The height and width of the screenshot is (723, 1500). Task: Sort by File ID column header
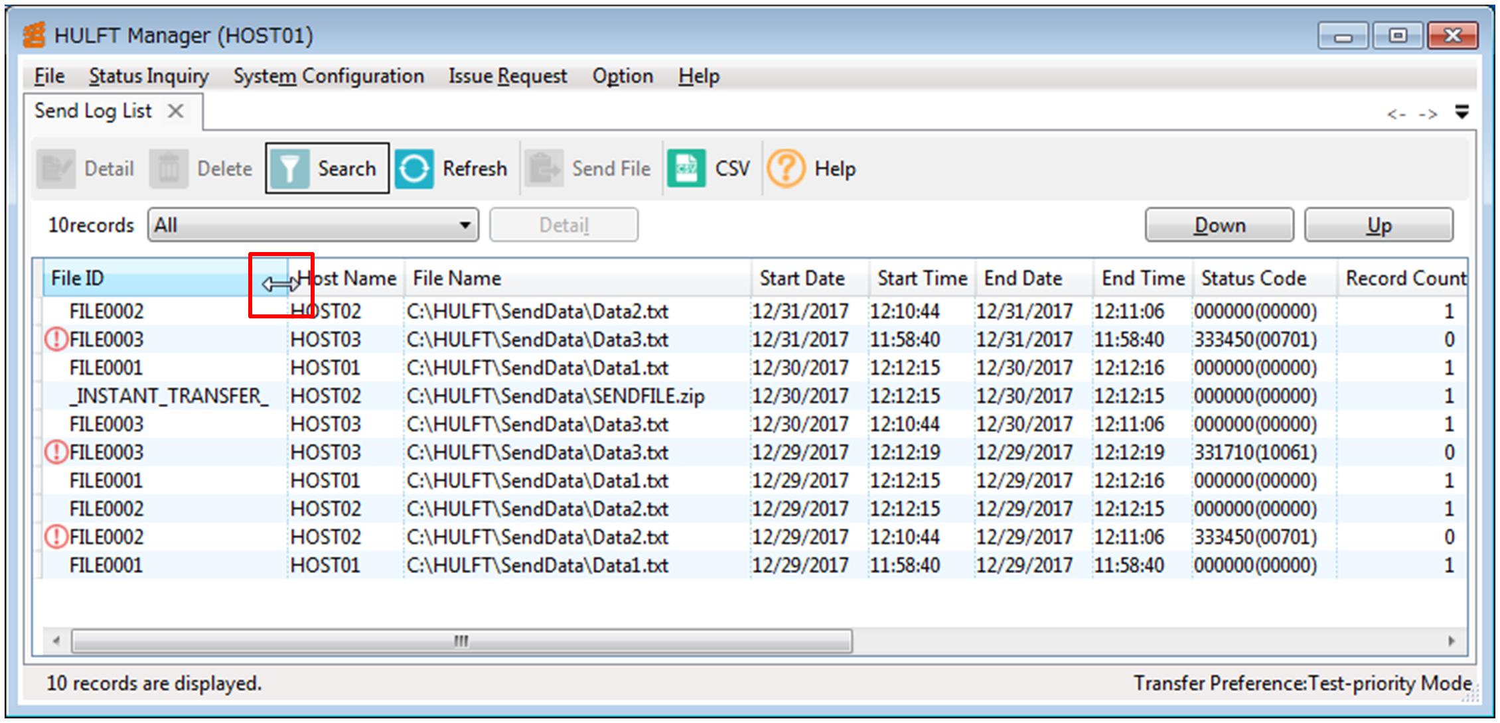165,279
